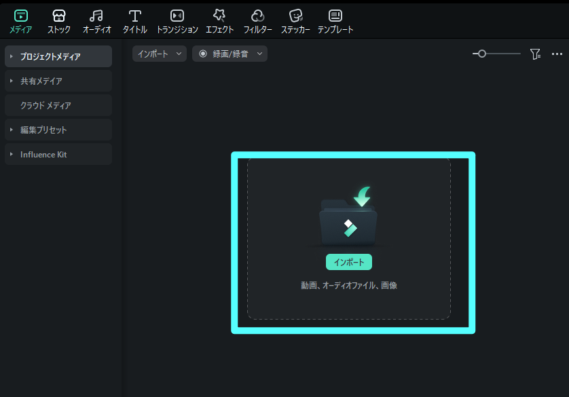Click the green インポート button
This screenshot has width=569, height=397.
(x=349, y=262)
